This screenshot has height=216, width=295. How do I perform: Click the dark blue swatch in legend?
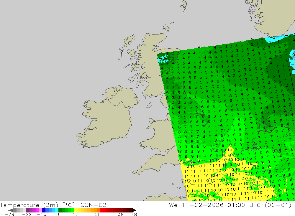click(x=44, y=210)
